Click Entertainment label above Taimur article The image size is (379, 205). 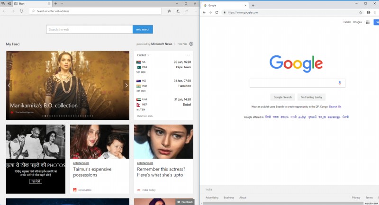pyautogui.click(x=81, y=163)
